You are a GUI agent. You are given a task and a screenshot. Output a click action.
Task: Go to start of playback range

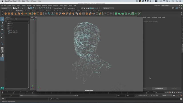pyautogui.click(x=166, y=92)
